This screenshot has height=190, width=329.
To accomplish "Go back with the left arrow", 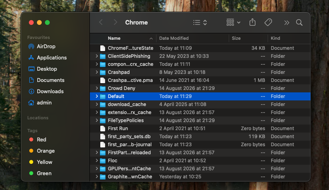I will pos(101,22).
